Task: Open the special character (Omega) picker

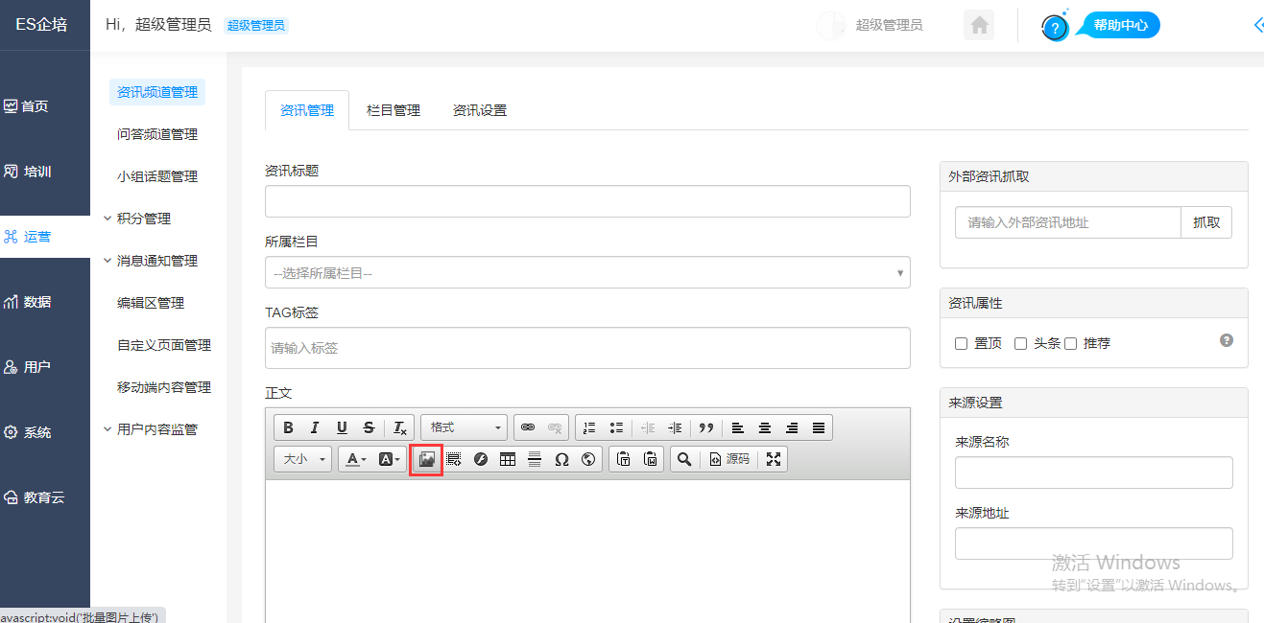Action: 561,459
